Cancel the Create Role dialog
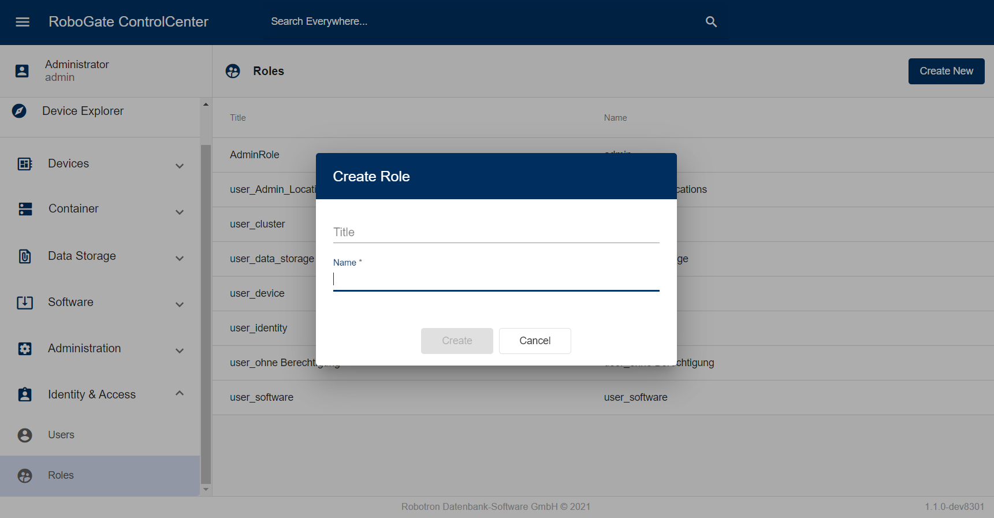The height and width of the screenshot is (518, 994). 535,341
